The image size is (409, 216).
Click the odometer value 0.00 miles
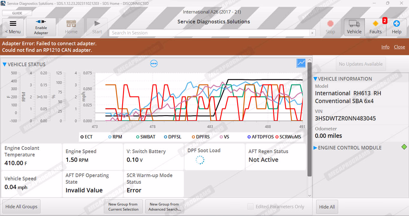(328, 136)
